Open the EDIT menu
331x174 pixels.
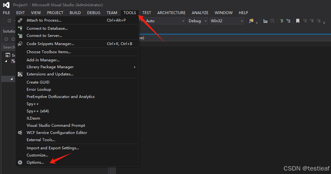pos(20,13)
